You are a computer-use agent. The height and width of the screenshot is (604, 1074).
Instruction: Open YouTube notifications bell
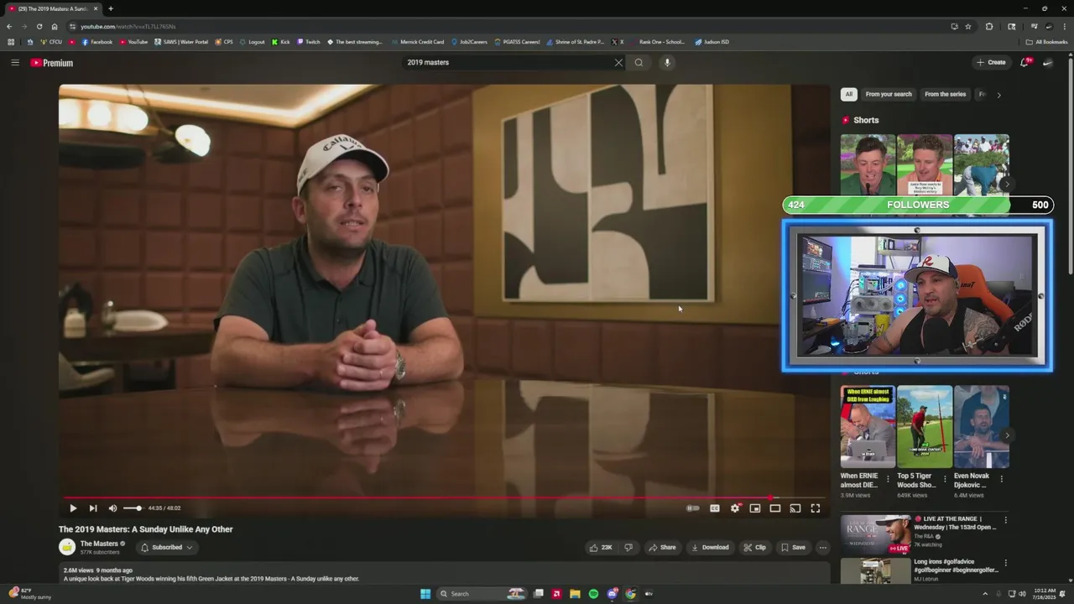tap(1025, 62)
